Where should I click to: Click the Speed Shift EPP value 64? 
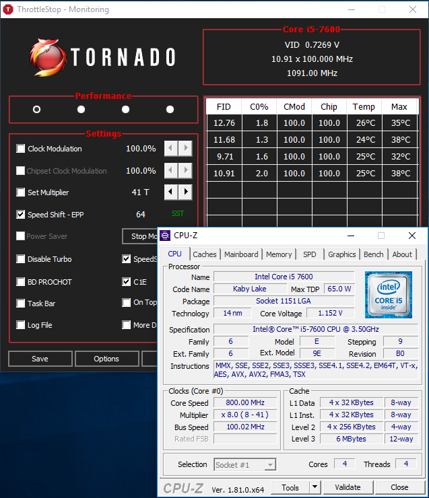coord(141,215)
